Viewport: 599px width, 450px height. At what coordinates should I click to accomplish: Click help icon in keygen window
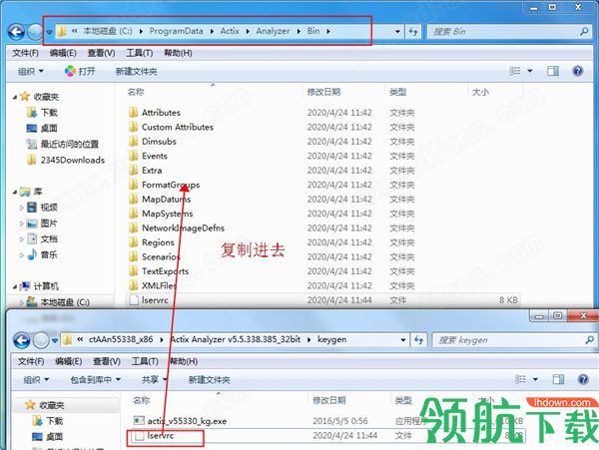click(583, 379)
